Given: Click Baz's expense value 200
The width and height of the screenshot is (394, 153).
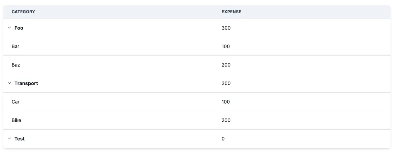Looking at the screenshot, I should pyautogui.click(x=226, y=65).
